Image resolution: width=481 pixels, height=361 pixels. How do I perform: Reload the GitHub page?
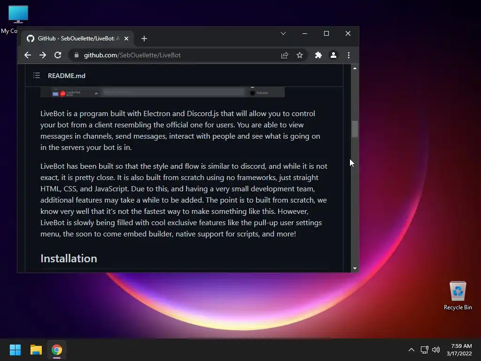point(58,55)
